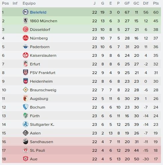
Task: Select the Stuttgarter K. blue badge
Action: pyautogui.click(x=25, y=124)
